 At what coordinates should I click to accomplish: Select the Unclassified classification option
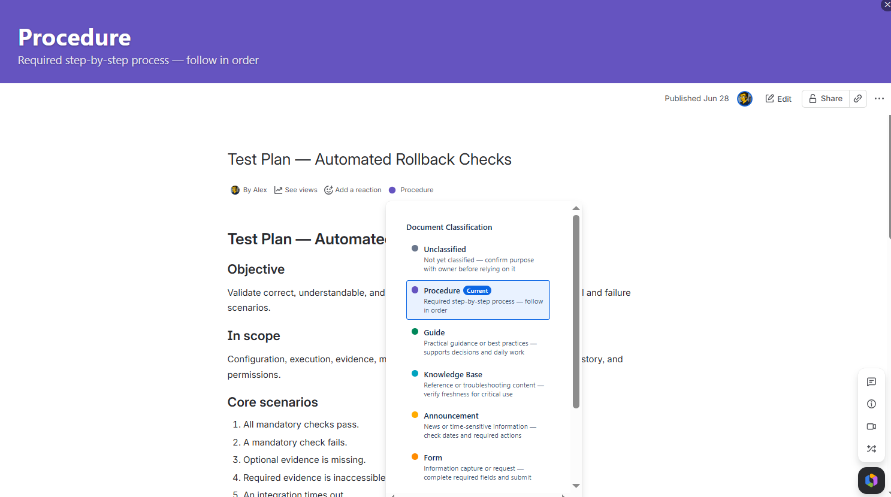(478, 259)
